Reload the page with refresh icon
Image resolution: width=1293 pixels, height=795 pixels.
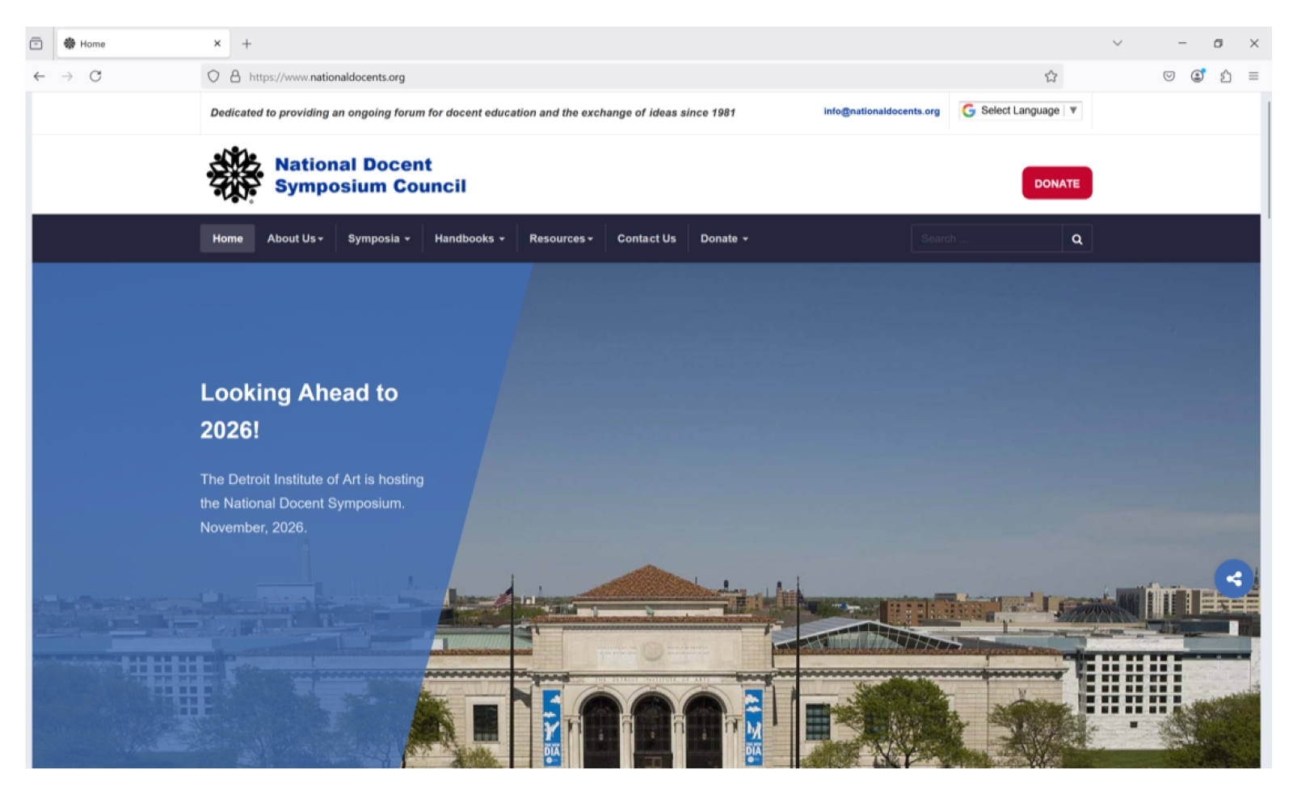[x=95, y=76]
